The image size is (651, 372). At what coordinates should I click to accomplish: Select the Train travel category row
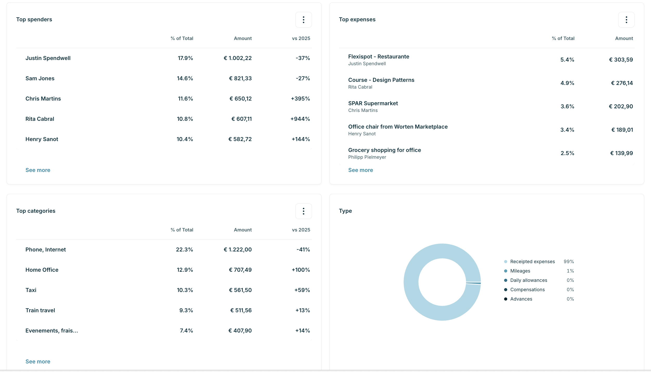pyautogui.click(x=164, y=310)
